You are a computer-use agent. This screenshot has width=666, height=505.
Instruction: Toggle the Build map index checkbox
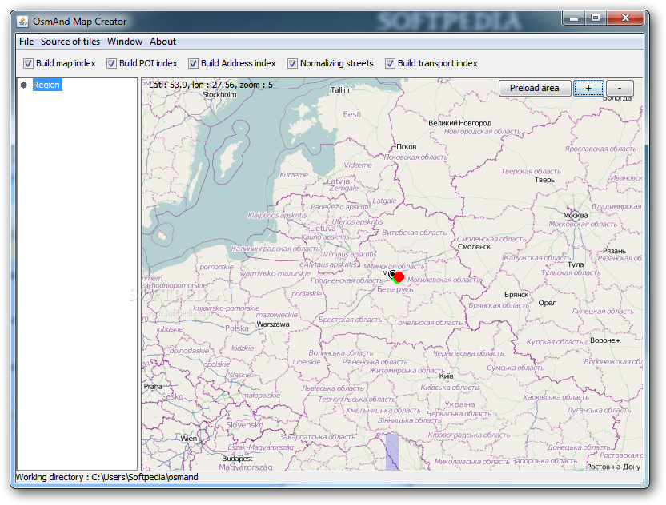pos(29,64)
